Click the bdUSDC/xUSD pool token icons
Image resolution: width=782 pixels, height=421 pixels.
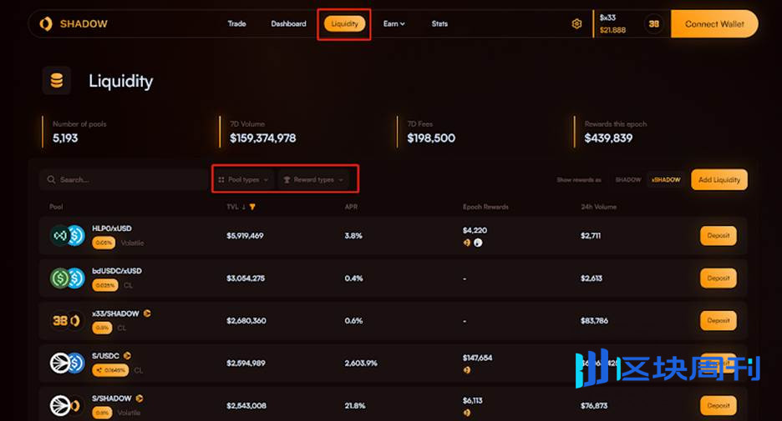pyautogui.click(x=68, y=278)
